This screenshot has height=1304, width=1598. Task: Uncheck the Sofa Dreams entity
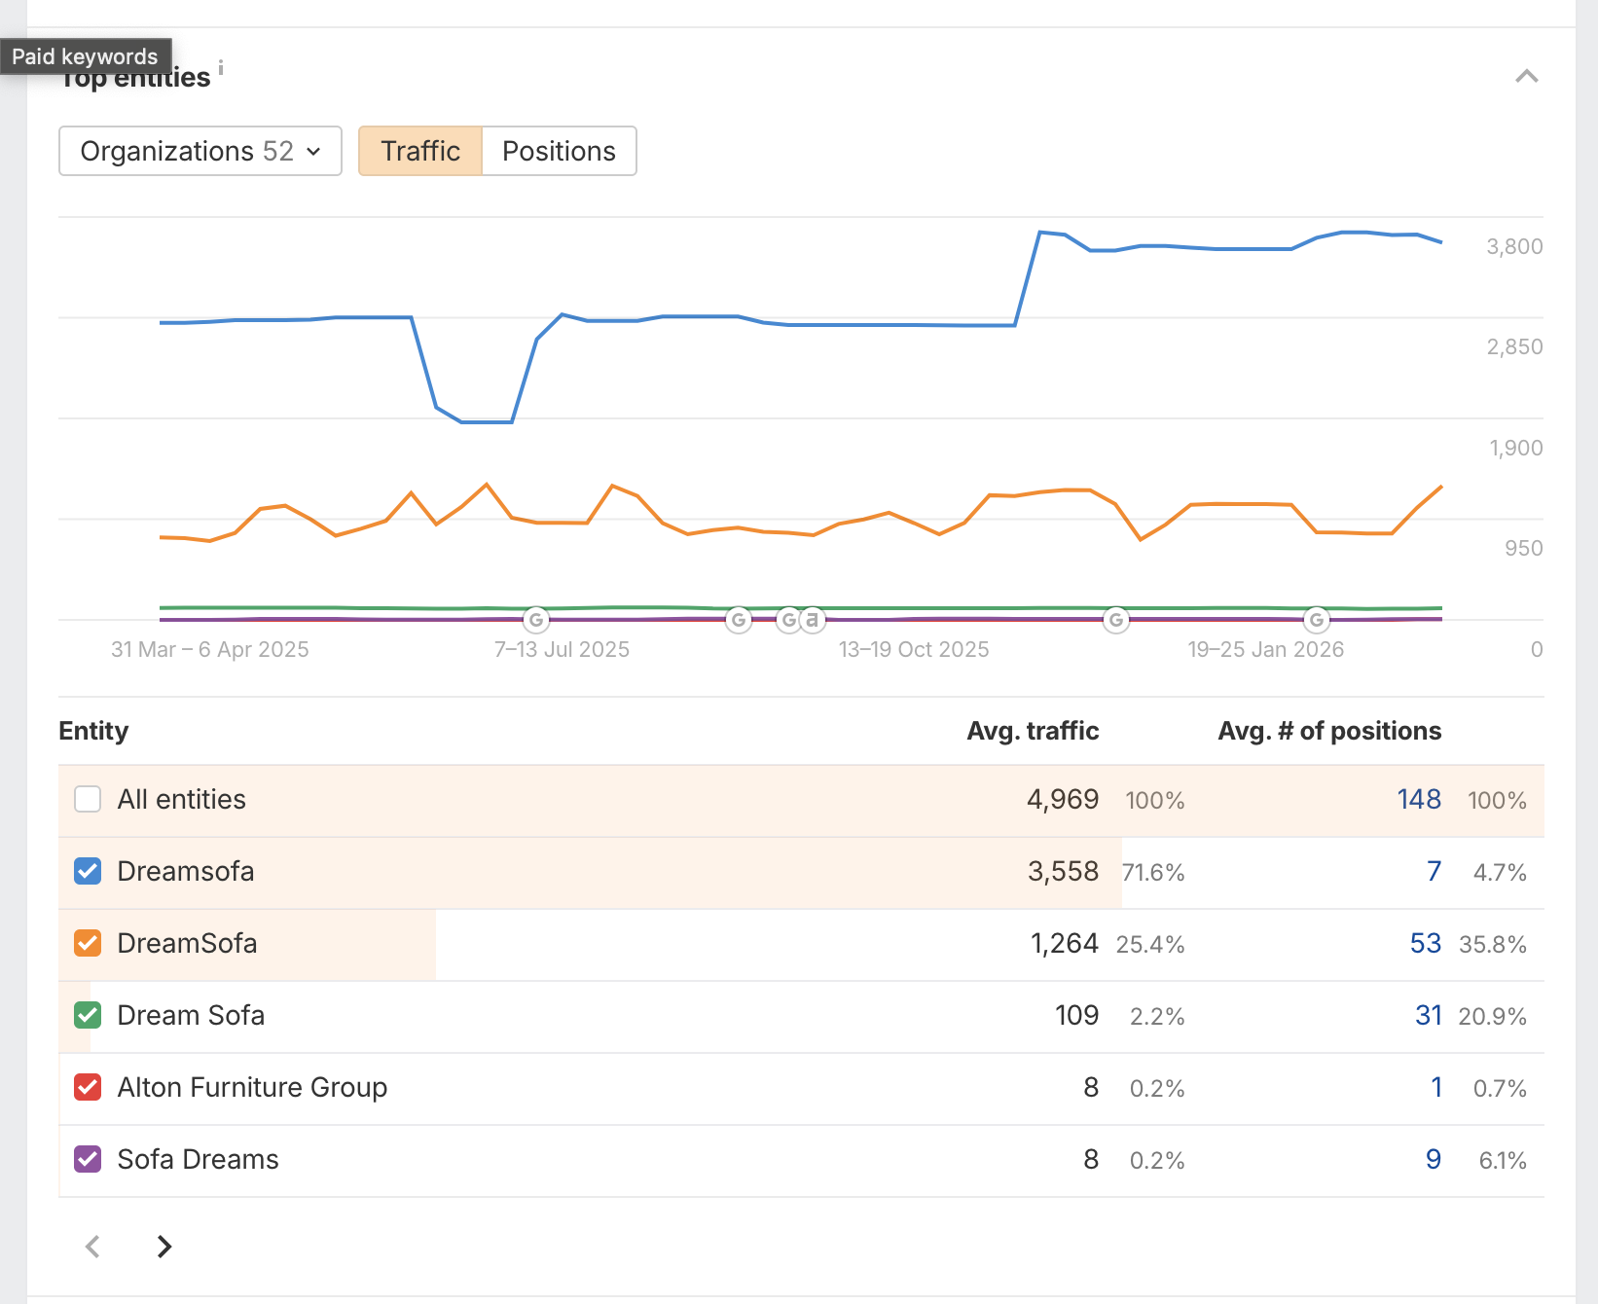pyautogui.click(x=88, y=1159)
